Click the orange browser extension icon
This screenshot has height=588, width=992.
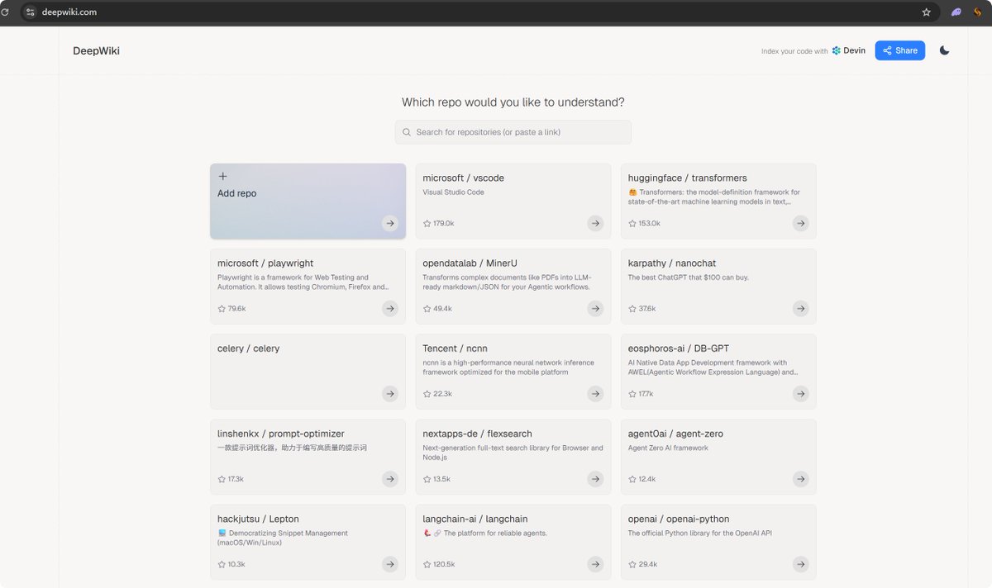(x=978, y=12)
